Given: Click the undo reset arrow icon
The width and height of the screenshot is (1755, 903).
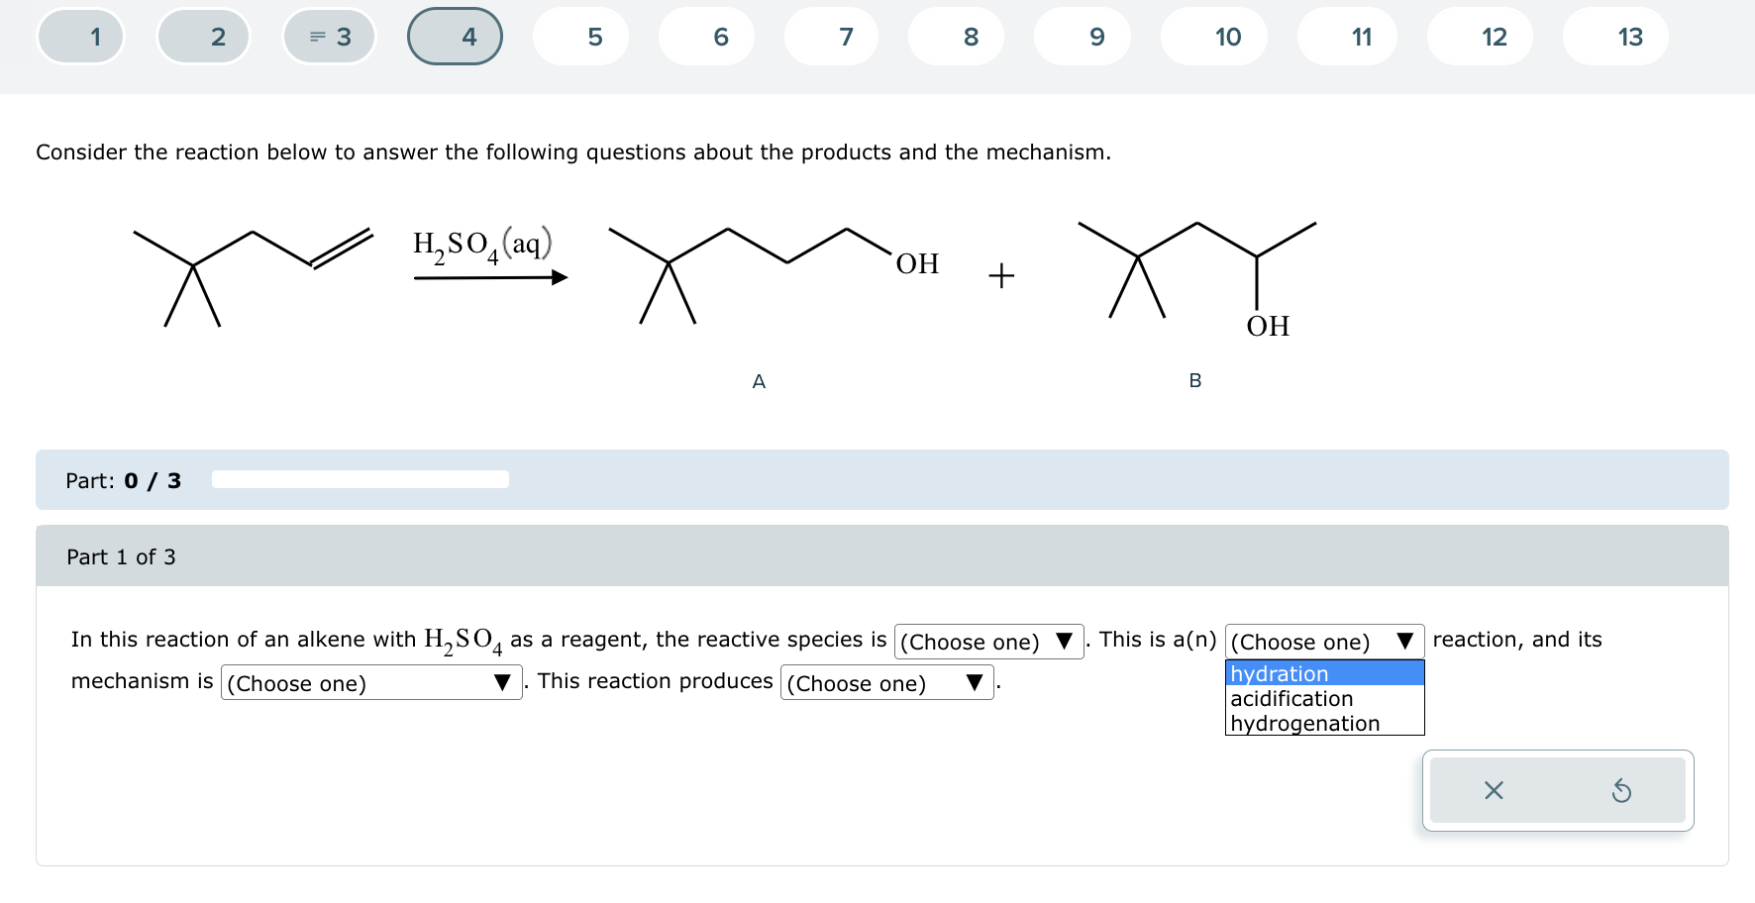Looking at the screenshot, I should coord(1621,790).
